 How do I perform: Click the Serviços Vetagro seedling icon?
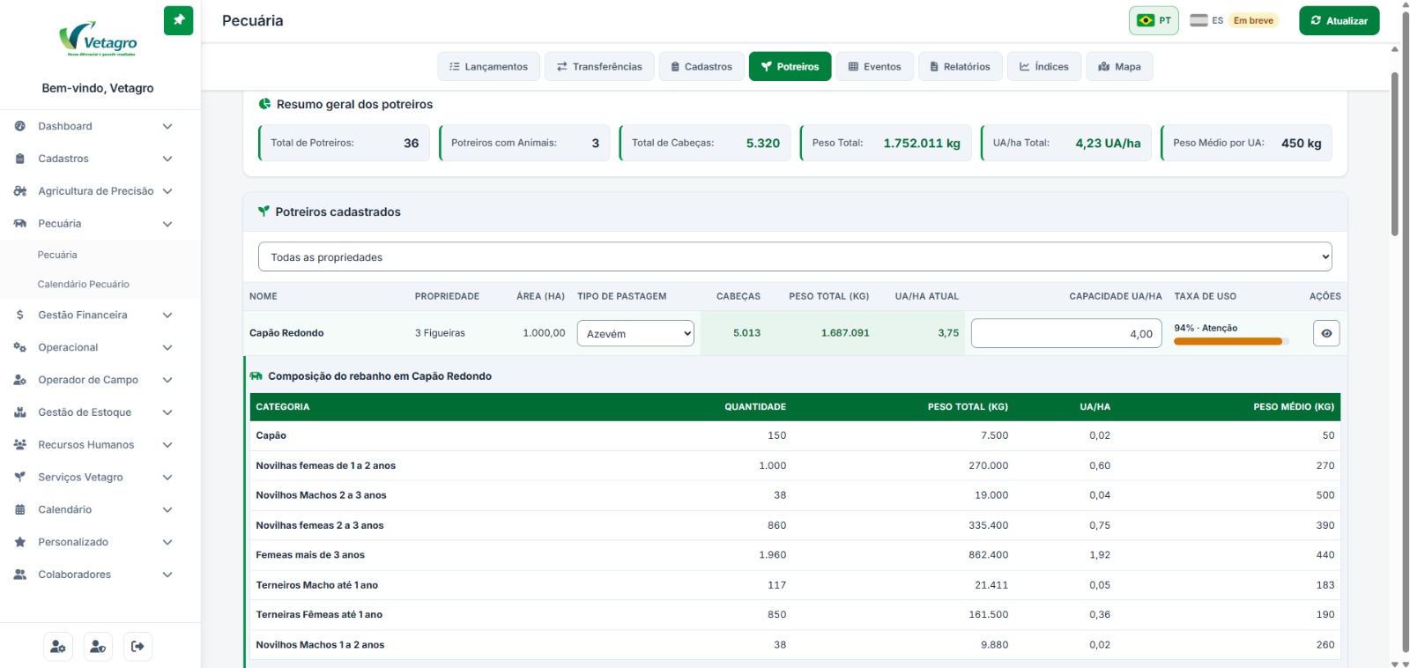(x=20, y=477)
